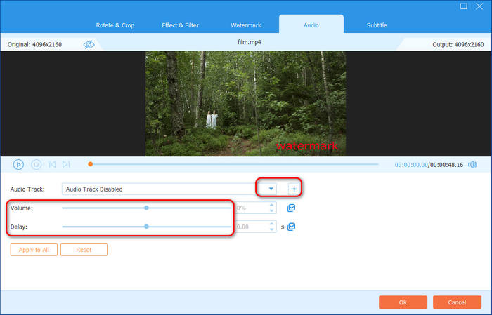The width and height of the screenshot is (492, 315).
Task: Decrease delay seconds stepper down
Action: pyautogui.click(x=272, y=230)
